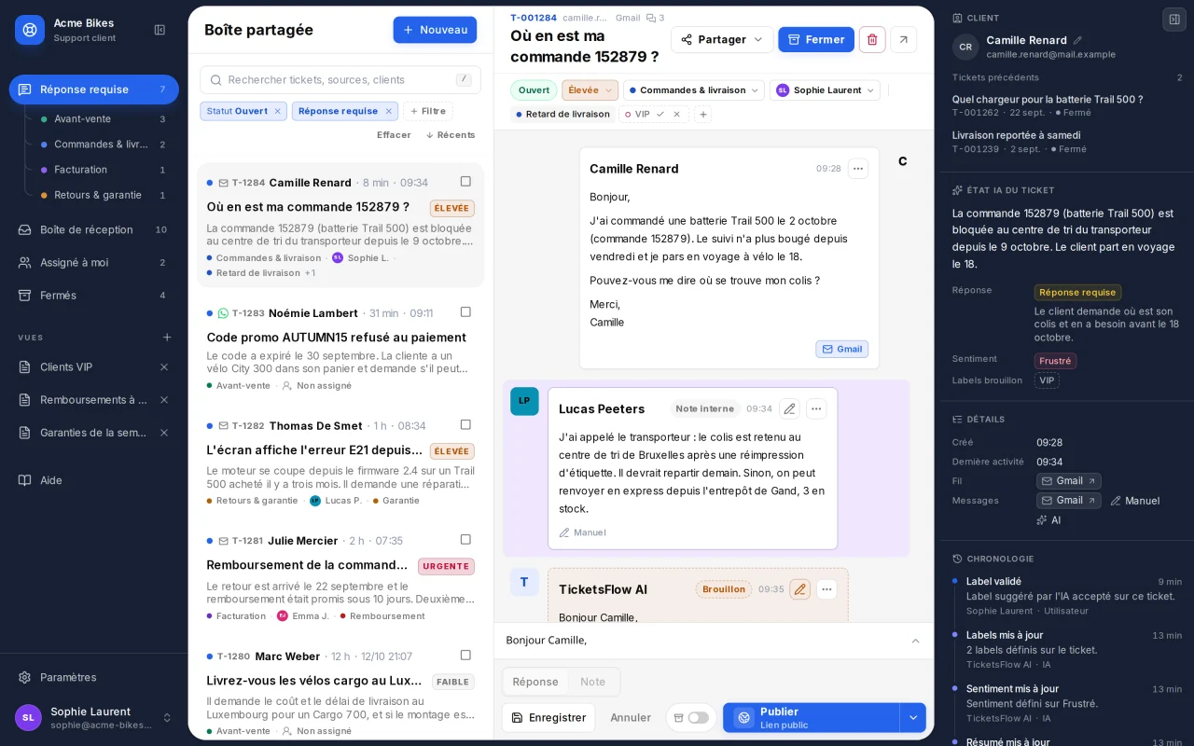The height and width of the screenshot is (746, 1194).
Task: Save the draft with Enregistrer
Action: pyautogui.click(x=548, y=717)
